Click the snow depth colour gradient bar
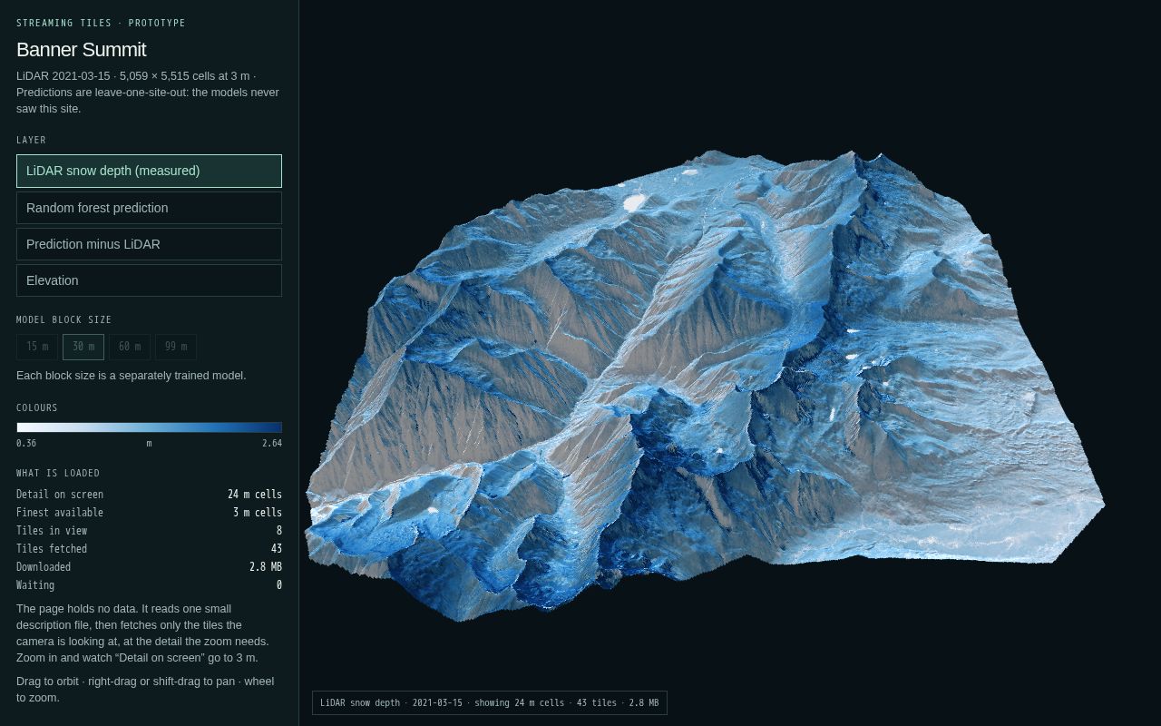 click(x=149, y=427)
